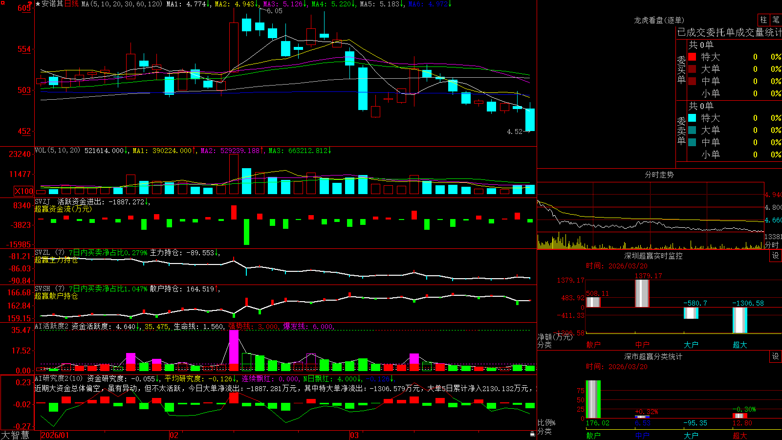782x440 pixels.
Task: Click the AI活跃度2 indicator name
Action: coord(52,326)
